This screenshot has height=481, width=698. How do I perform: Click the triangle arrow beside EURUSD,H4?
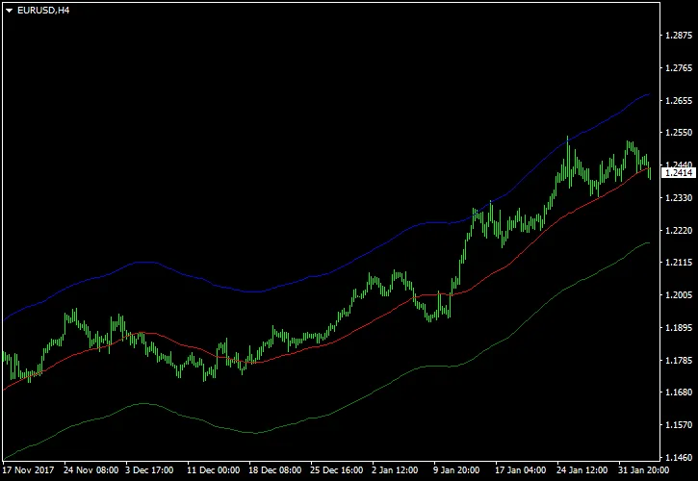[9, 11]
